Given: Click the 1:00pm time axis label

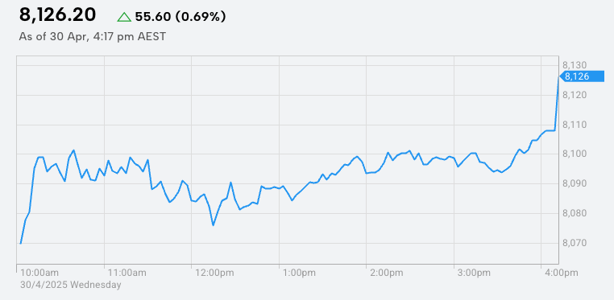Looking at the screenshot, I should (x=300, y=273).
